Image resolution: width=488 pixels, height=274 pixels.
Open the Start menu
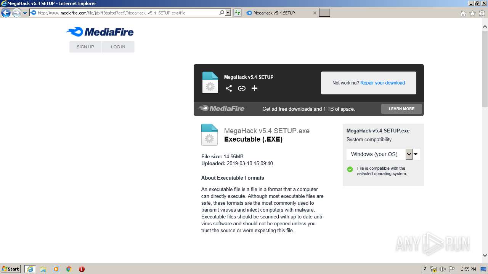(11, 269)
